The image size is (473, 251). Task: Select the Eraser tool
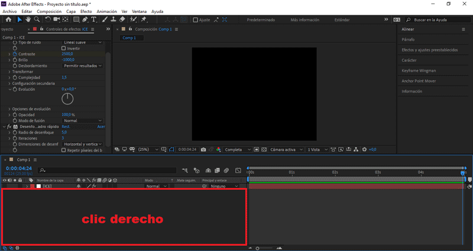click(x=122, y=19)
